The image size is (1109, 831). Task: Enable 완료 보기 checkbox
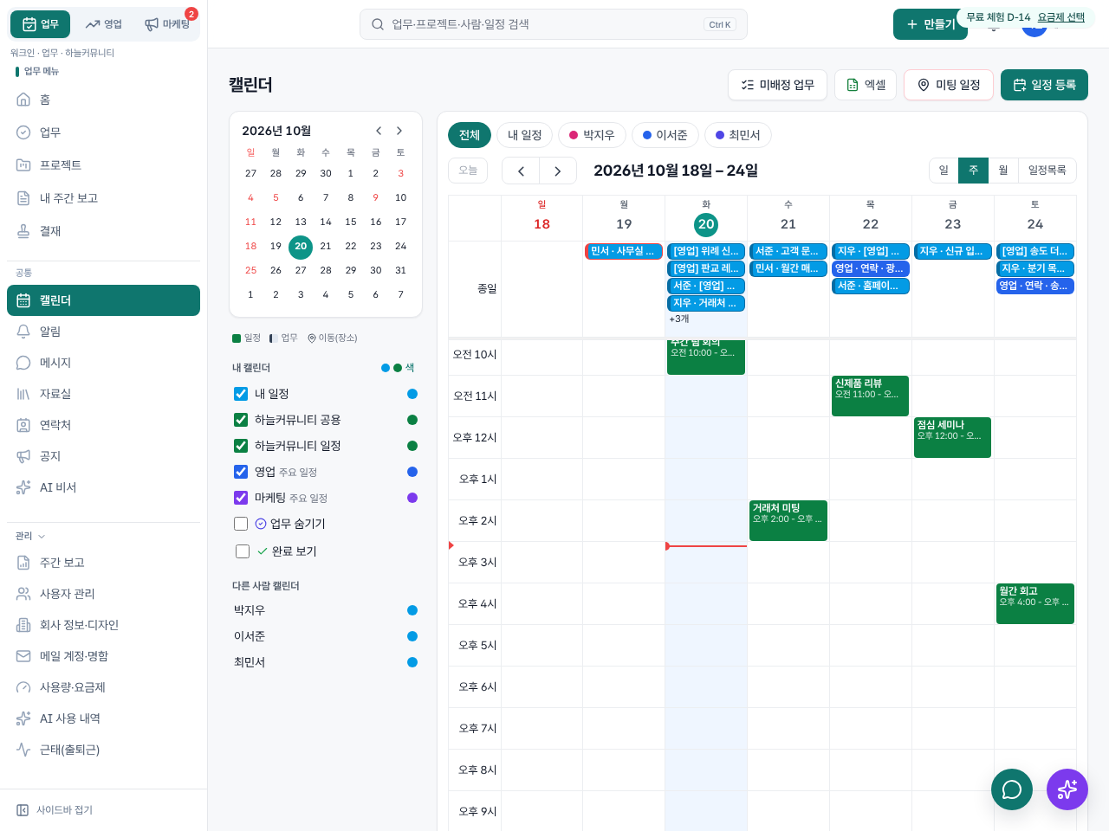coord(243,551)
